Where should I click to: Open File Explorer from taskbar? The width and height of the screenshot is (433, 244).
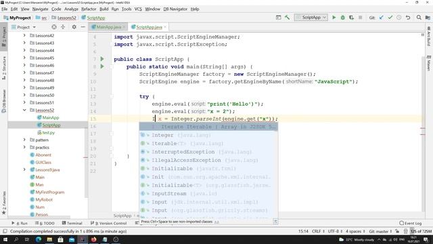pyautogui.click(x=49, y=239)
